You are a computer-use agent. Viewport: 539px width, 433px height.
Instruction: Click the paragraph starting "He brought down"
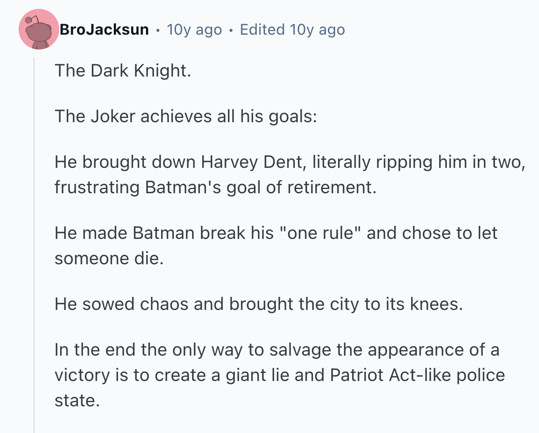(289, 175)
